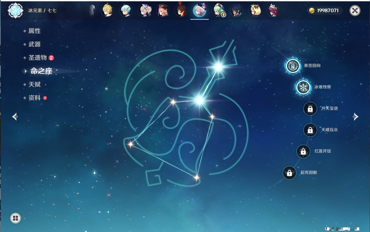Go to previous character with left arrow
The width and height of the screenshot is (370, 232).
click(15, 117)
